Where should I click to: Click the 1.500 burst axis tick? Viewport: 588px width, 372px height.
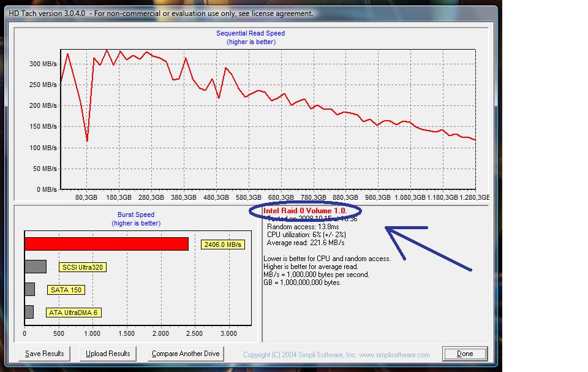pyautogui.click(x=126, y=333)
